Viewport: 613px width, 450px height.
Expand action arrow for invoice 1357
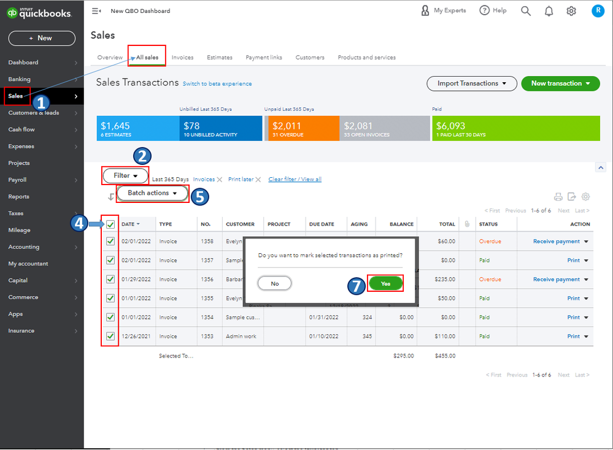(586, 261)
